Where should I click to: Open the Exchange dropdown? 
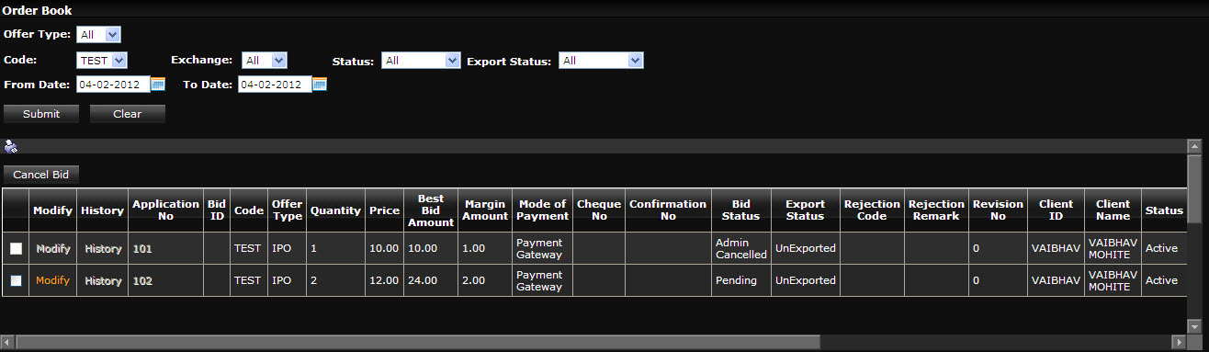pos(265,61)
